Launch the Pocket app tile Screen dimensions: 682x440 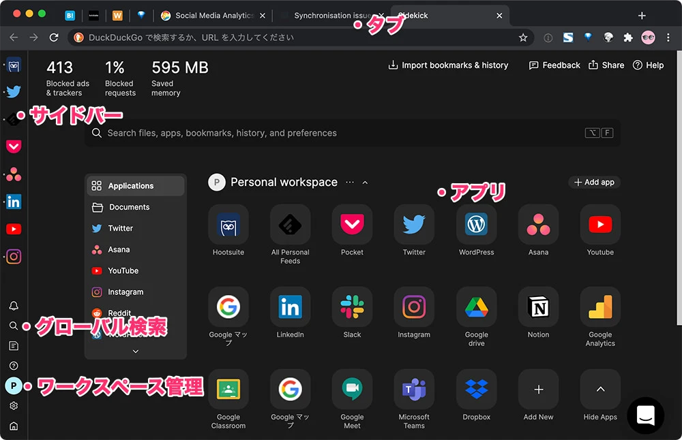tap(352, 225)
